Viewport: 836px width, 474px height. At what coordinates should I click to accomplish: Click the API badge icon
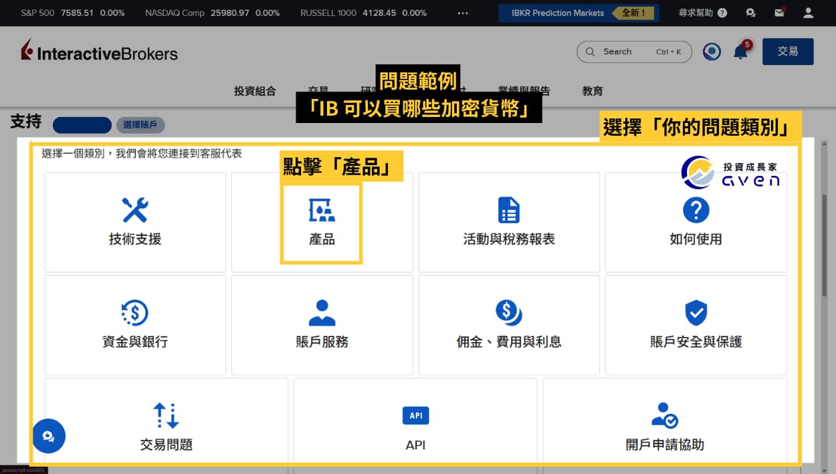tap(415, 416)
